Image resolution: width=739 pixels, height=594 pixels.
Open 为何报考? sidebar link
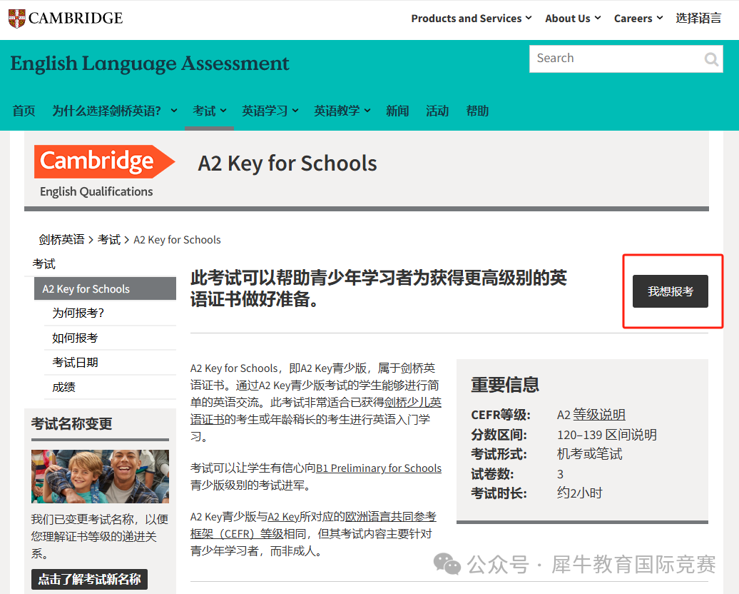[x=78, y=313]
